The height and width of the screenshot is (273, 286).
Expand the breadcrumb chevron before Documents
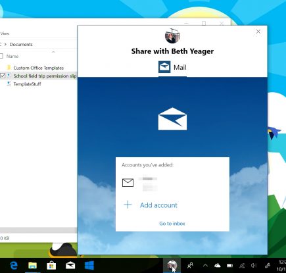5,44
